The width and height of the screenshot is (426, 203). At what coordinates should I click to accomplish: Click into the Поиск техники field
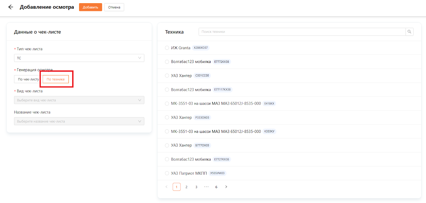pyautogui.click(x=302, y=32)
